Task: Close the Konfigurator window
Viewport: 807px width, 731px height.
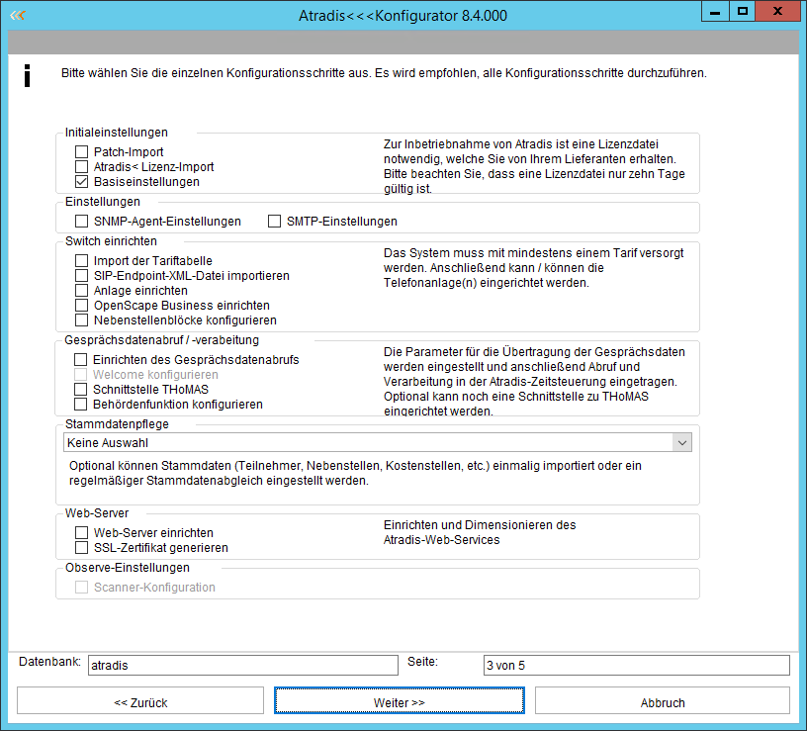Action: [x=777, y=11]
